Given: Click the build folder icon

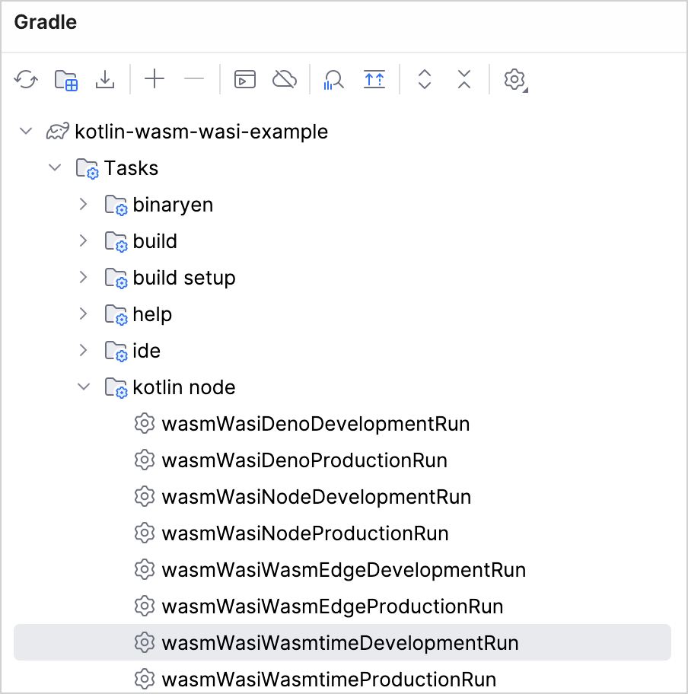Looking at the screenshot, I should 116,242.
